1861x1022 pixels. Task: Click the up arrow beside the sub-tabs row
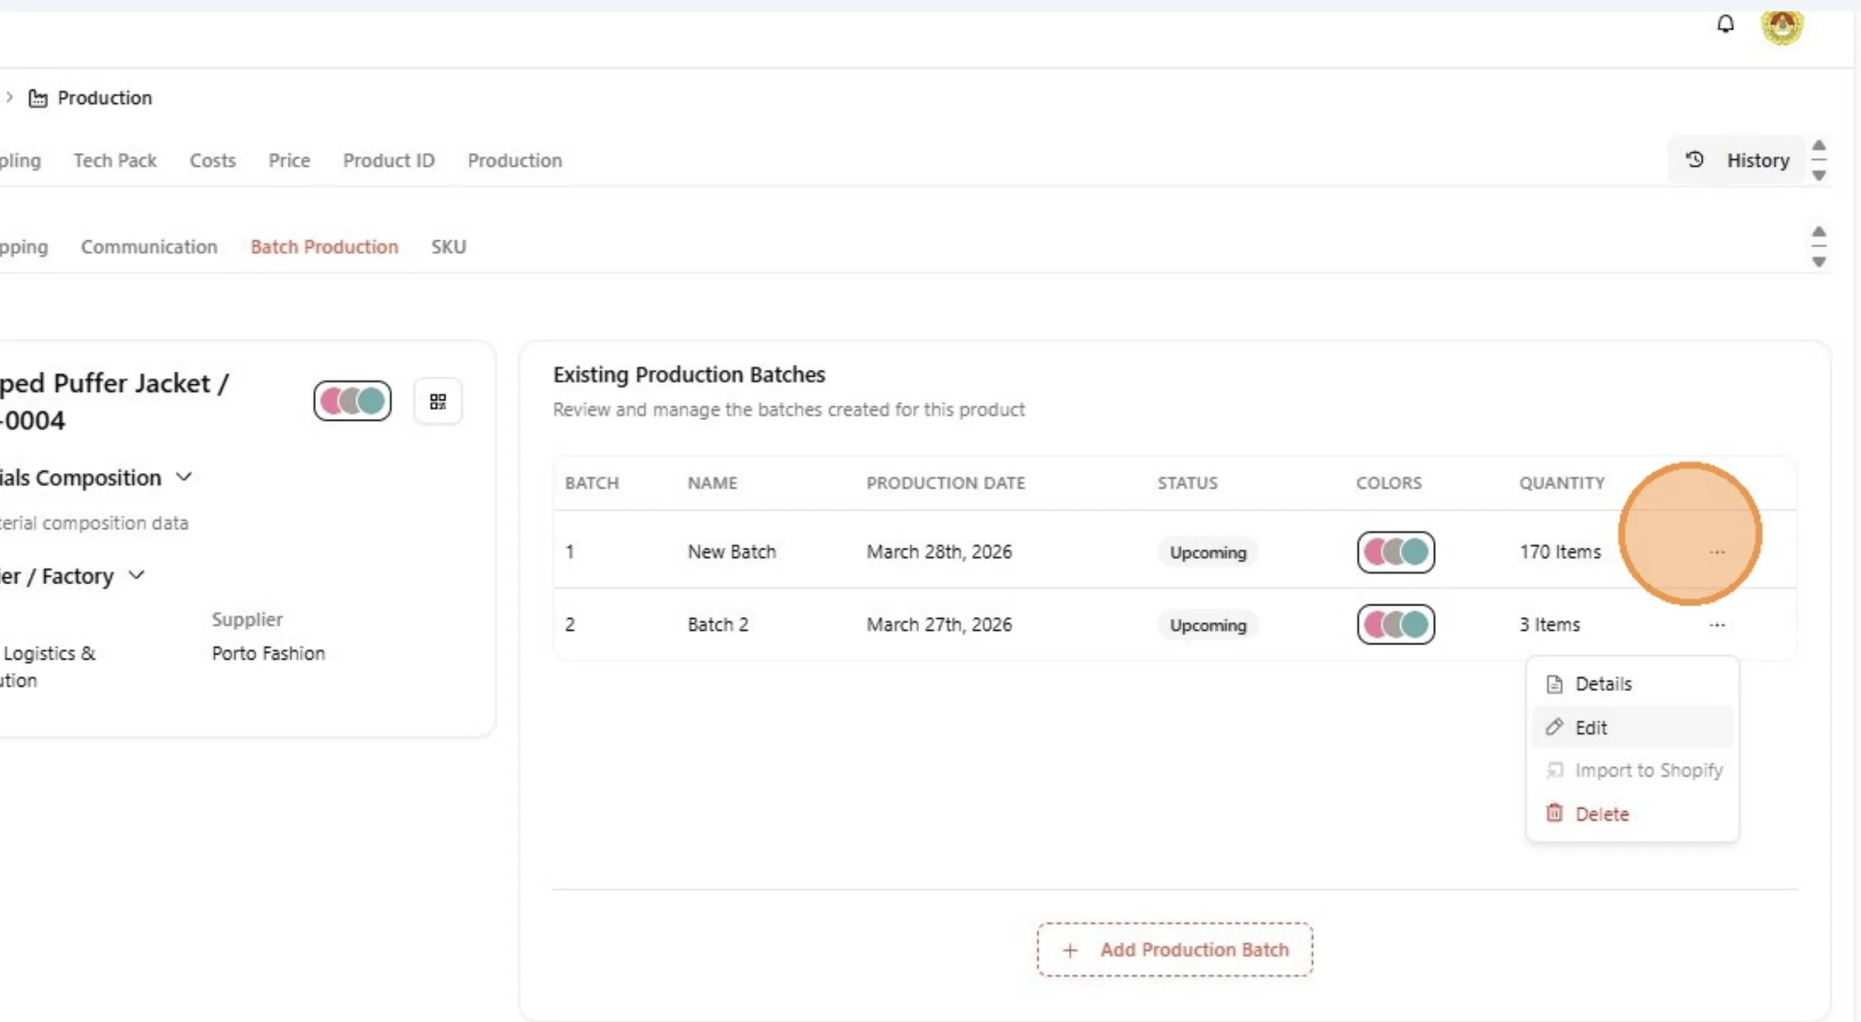pyautogui.click(x=1818, y=232)
